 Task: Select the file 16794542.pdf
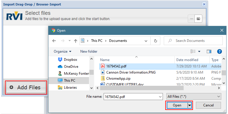tap(160, 66)
